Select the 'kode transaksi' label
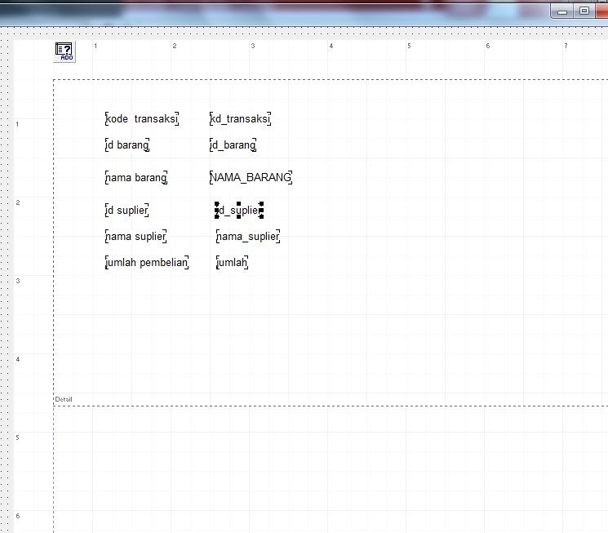The height and width of the screenshot is (533, 608). (x=142, y=119)
